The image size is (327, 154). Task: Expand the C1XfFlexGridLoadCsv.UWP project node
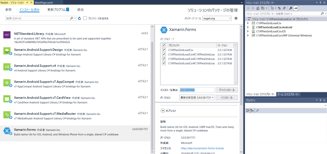248,35
